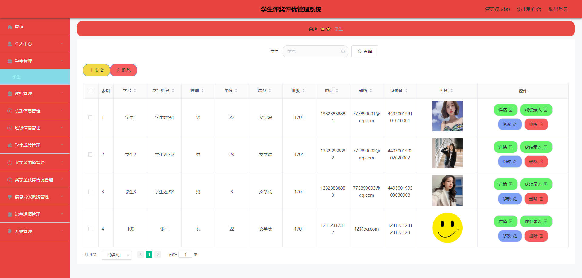Expand the 系统管理 menu chevron

tap(62, 231)
